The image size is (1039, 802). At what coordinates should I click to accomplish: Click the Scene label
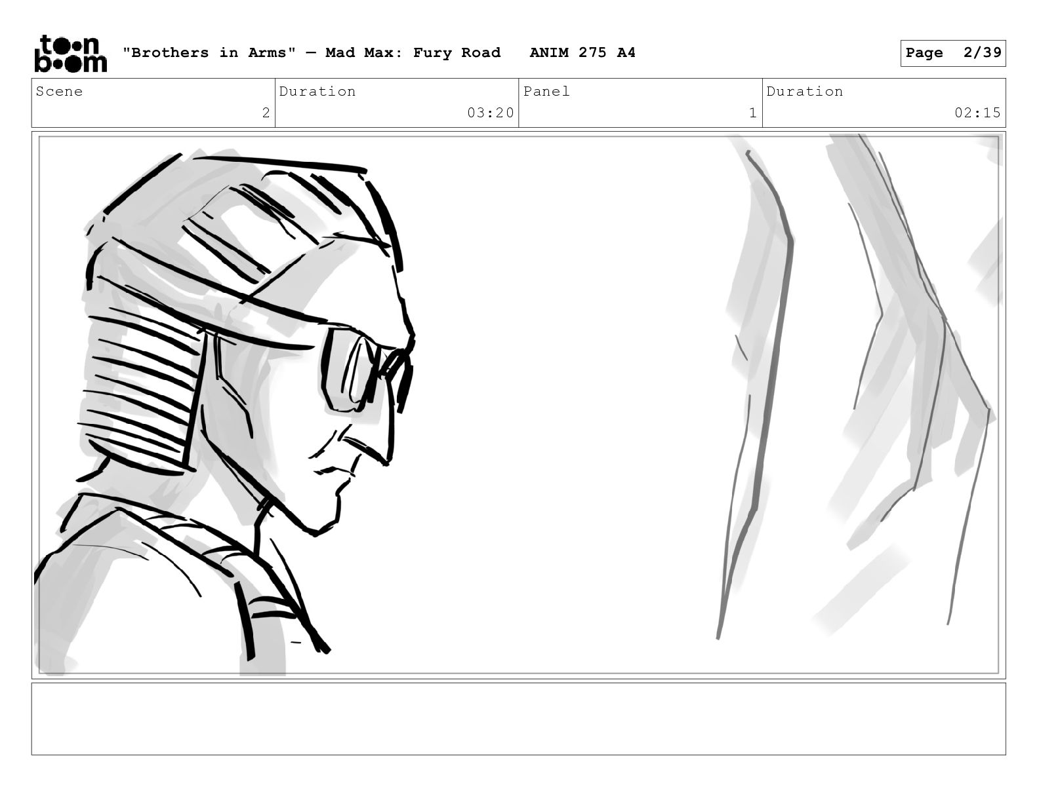pos(60,92)
